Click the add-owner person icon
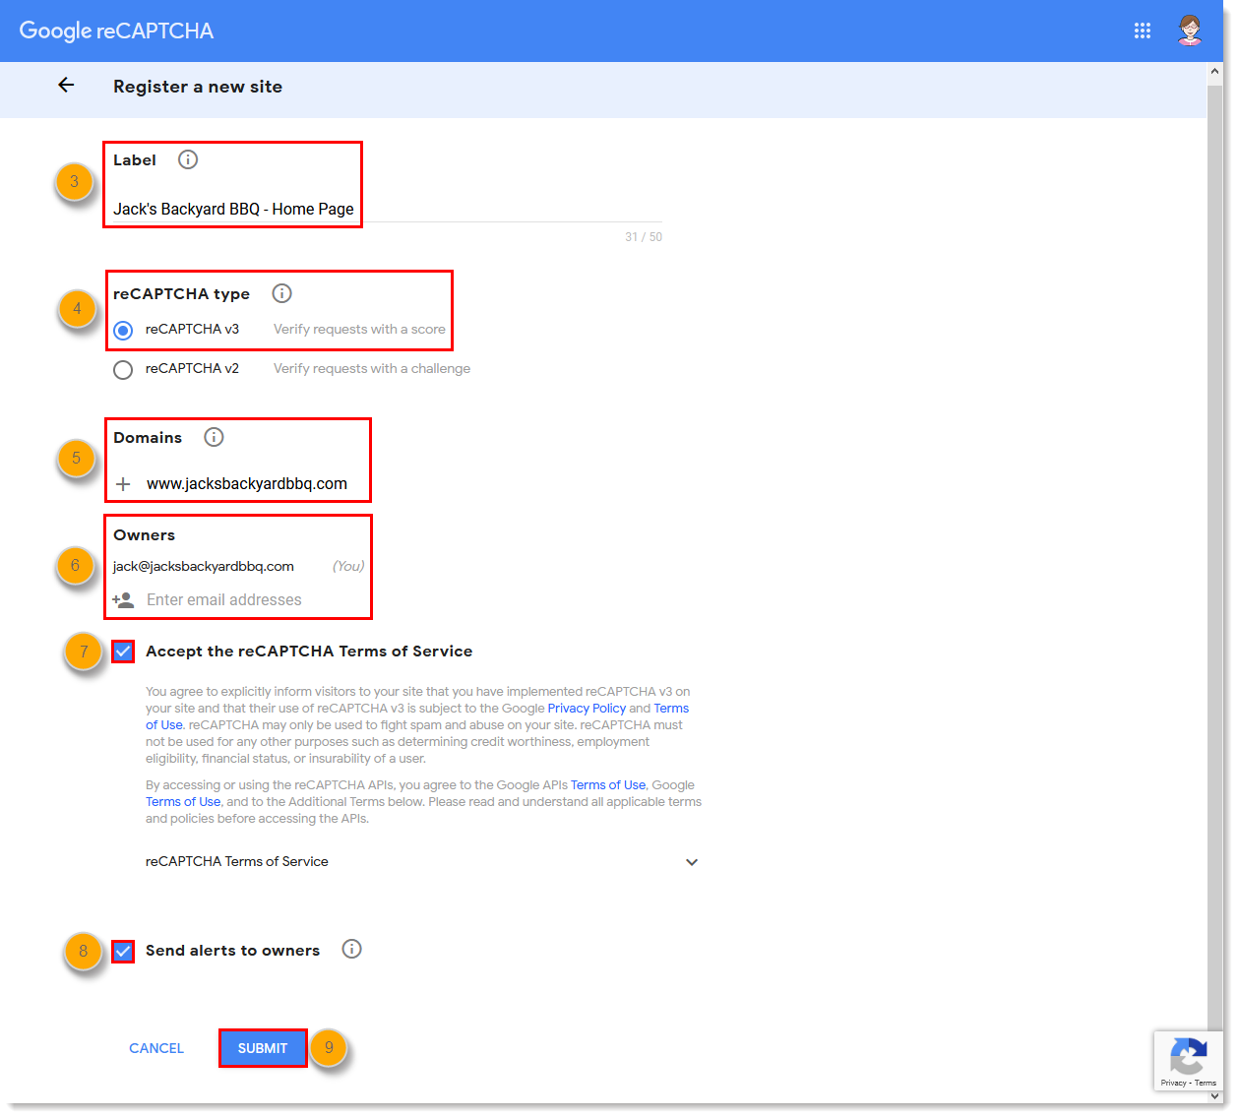The image size is (1238, 1118). point(123,599)
